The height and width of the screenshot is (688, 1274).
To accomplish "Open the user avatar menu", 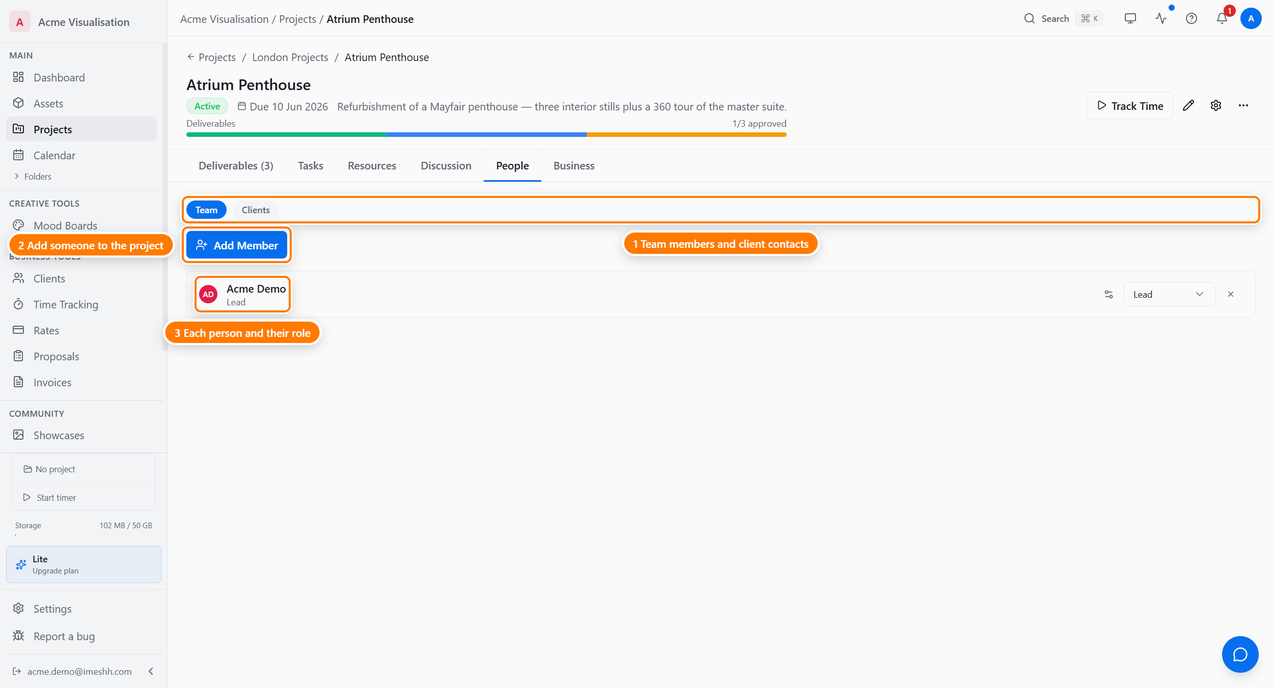I will click(x=1251, y=19).
